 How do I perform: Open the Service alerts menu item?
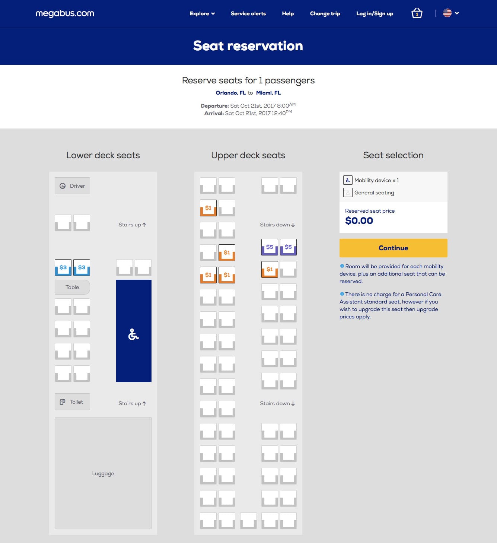(248, 13)
